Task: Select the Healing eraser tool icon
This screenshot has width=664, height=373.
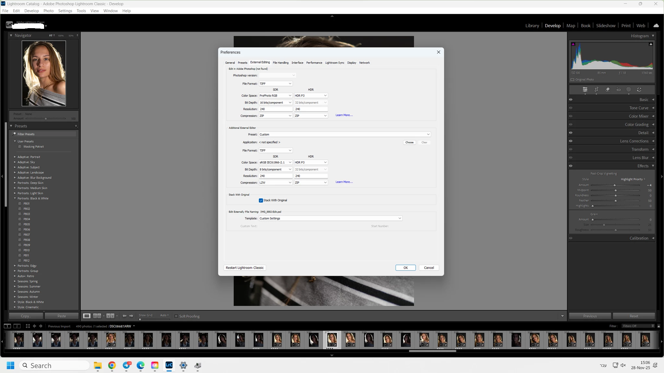Action: click(608, 90)
